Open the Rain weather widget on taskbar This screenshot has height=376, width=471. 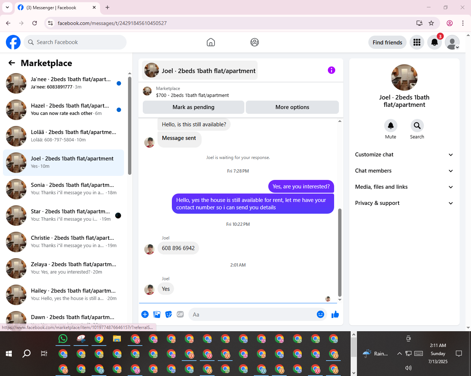[x=375, y=354]
